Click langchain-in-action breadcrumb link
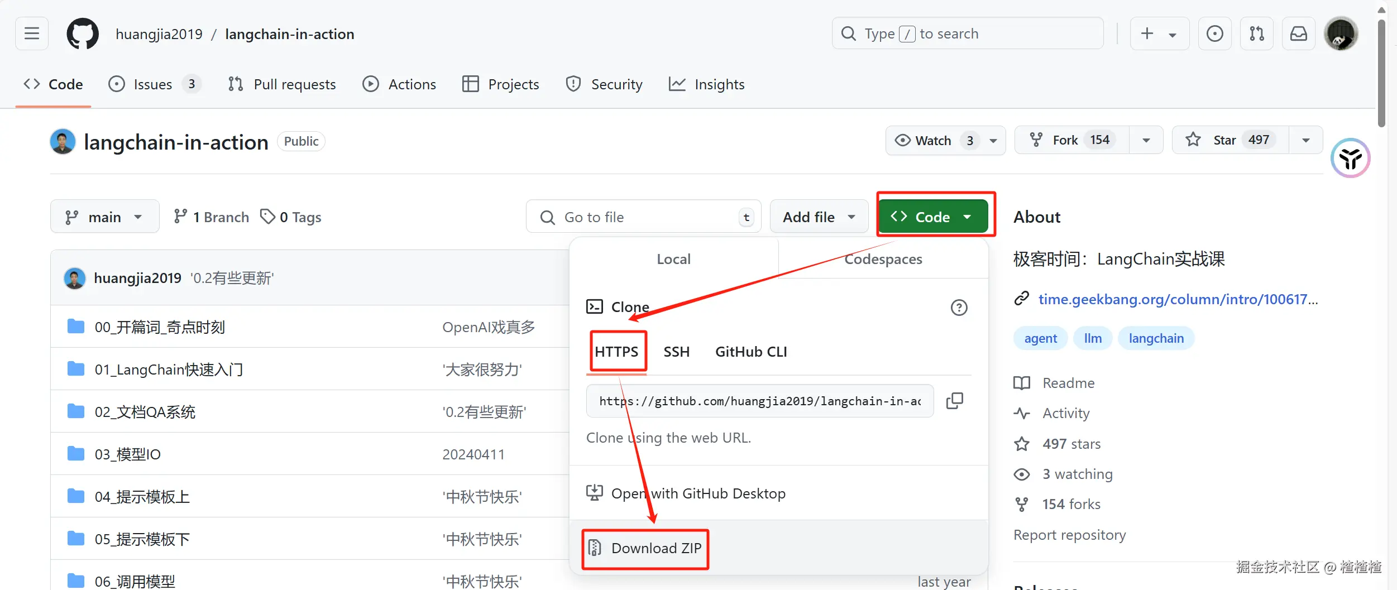This screenshot has width=1397, height=590. point(290,34)
